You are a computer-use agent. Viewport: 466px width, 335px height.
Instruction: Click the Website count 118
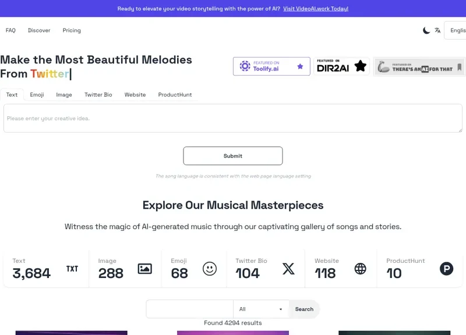coord(325,273)
